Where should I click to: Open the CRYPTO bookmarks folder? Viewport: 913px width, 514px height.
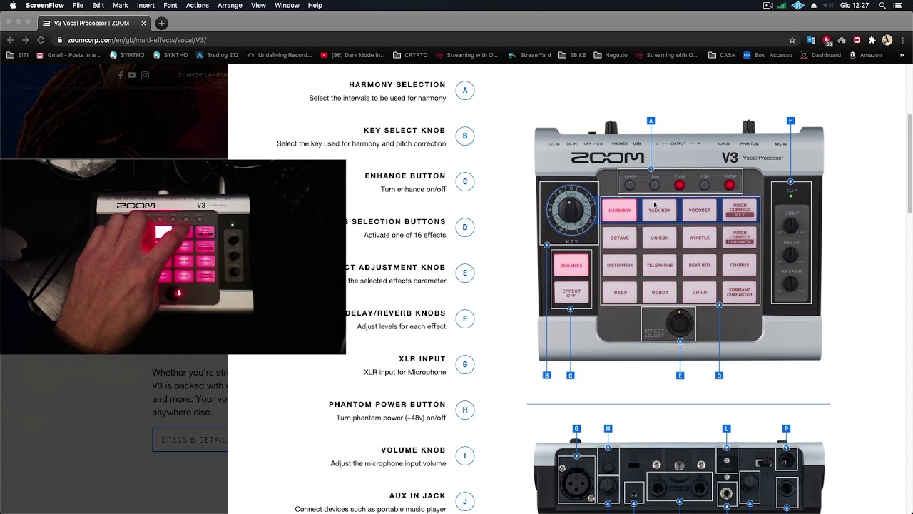(x=409, y=55)
